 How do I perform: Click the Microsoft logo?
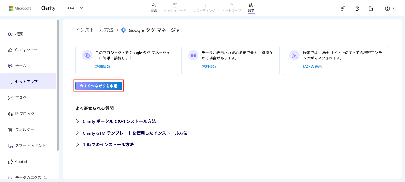click(x=20, y=8)
